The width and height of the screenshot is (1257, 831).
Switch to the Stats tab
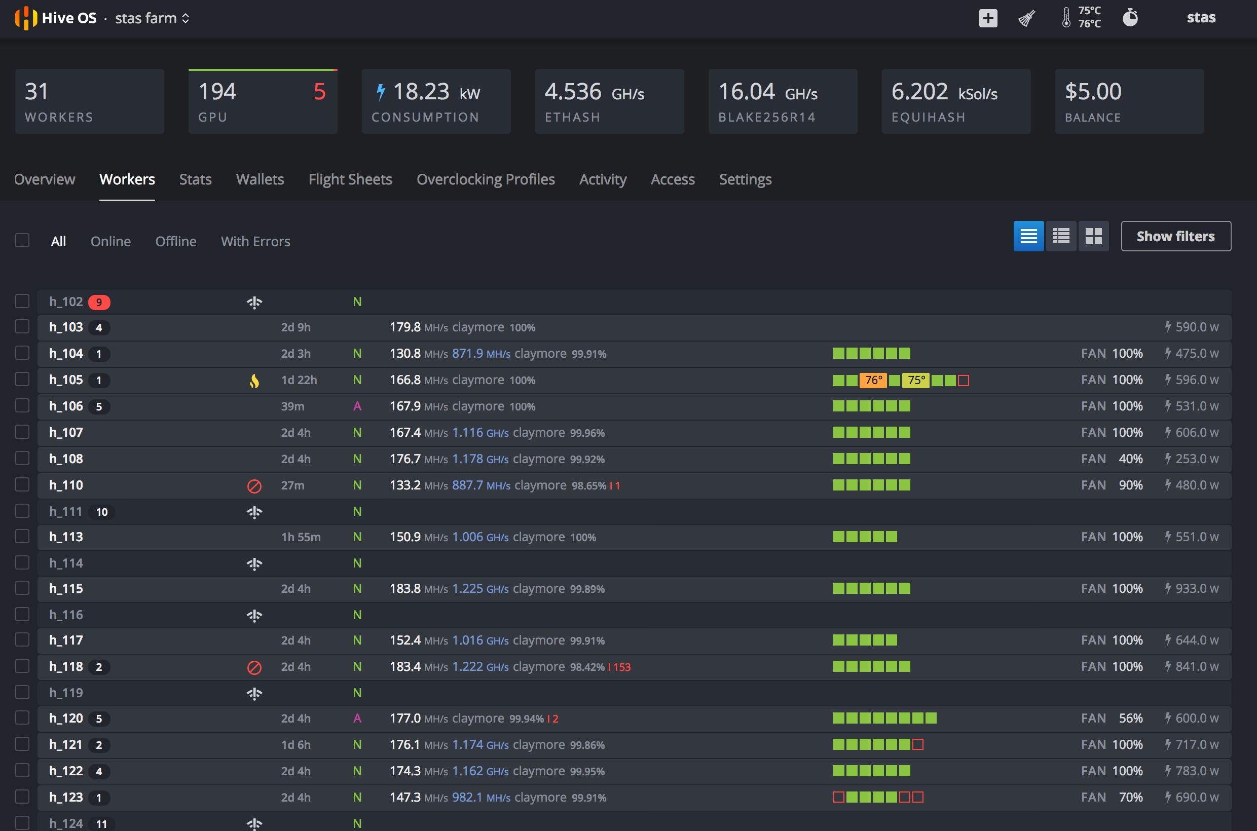click(195, 179)
